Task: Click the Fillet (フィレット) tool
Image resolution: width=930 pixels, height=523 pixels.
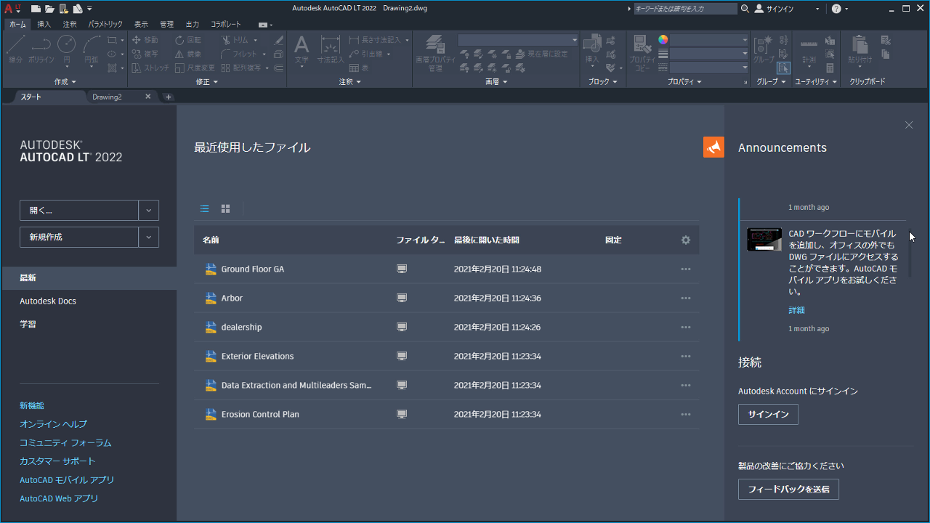Action: (x=239, y=54)
